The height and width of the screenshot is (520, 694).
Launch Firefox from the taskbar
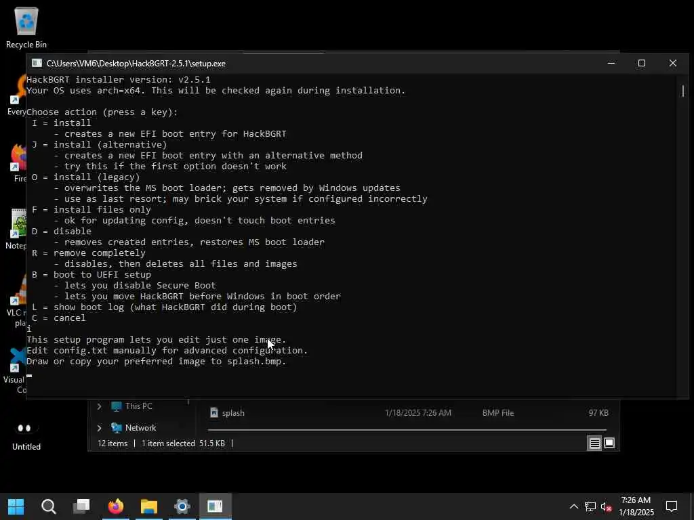[116, 506]
